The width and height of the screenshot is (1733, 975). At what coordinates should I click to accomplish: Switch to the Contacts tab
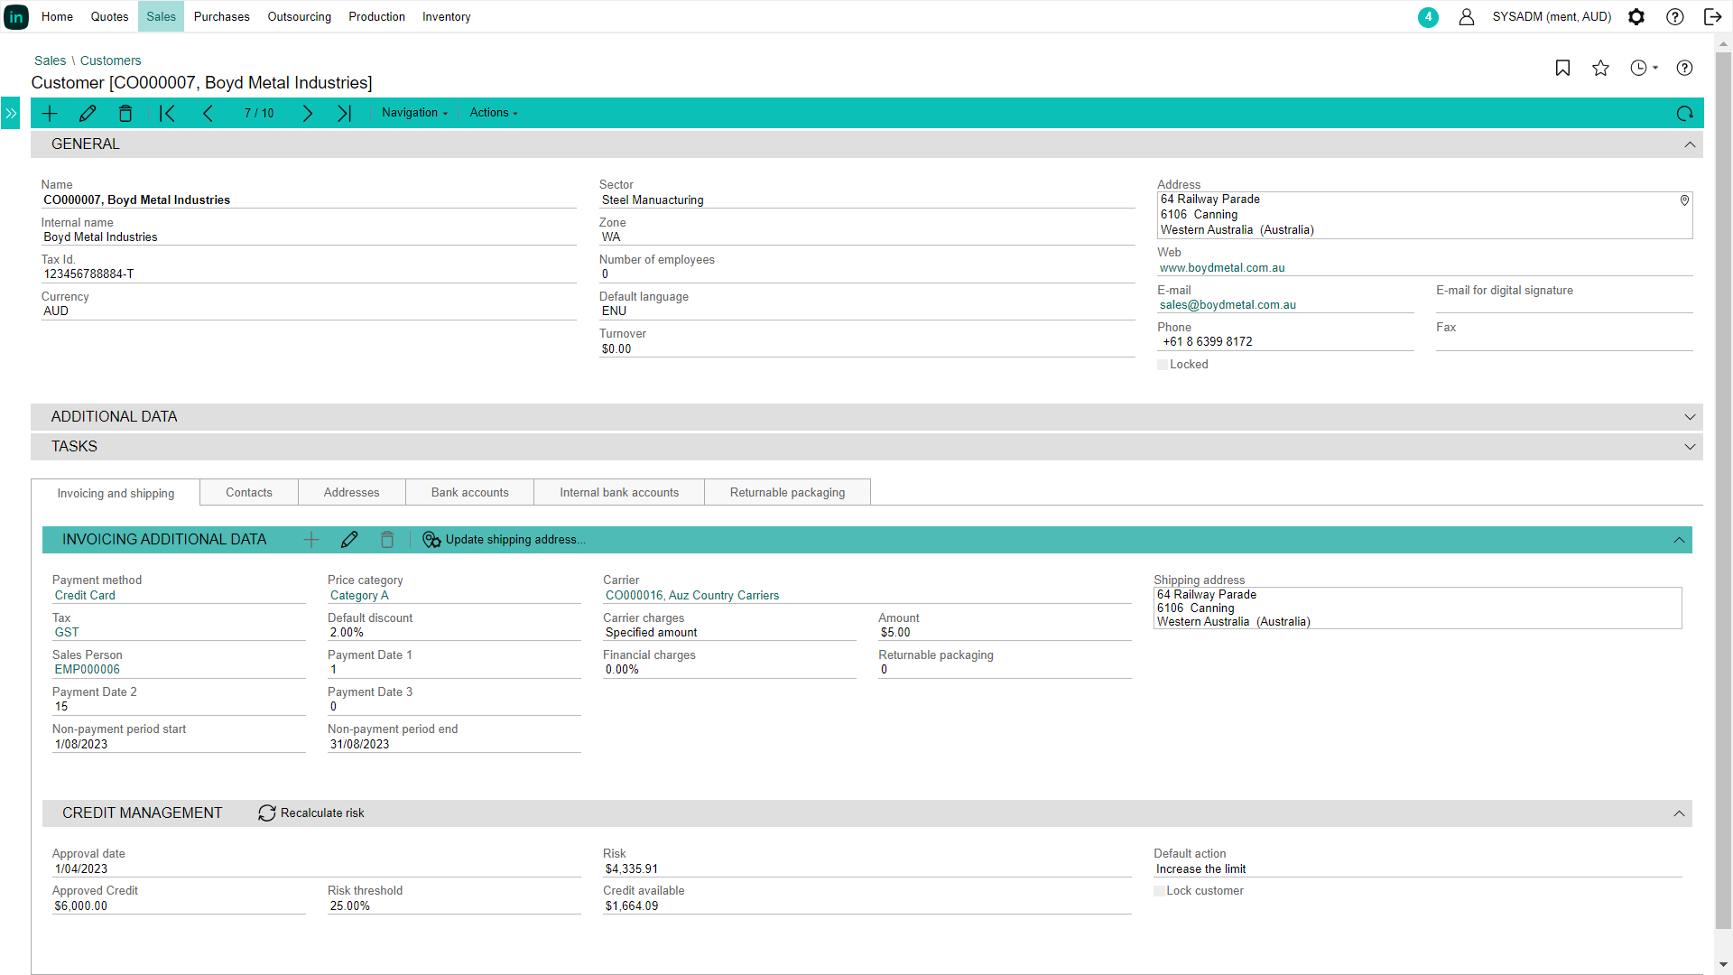coord(248,492)
